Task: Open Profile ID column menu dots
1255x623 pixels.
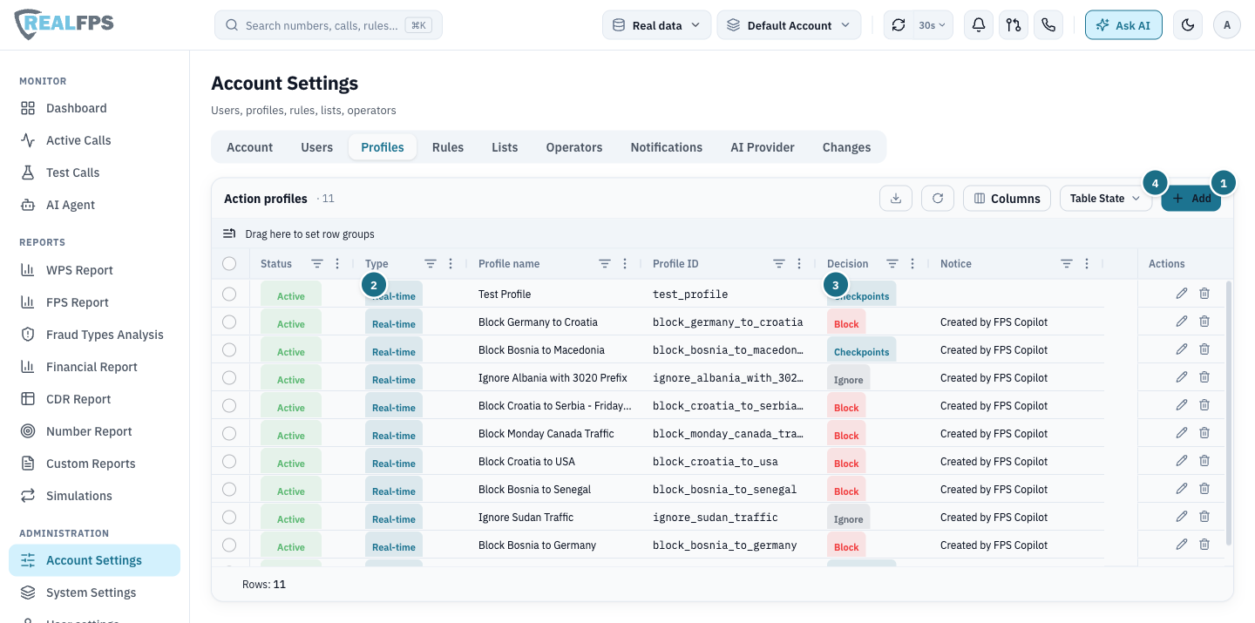Action: (799, 264)
